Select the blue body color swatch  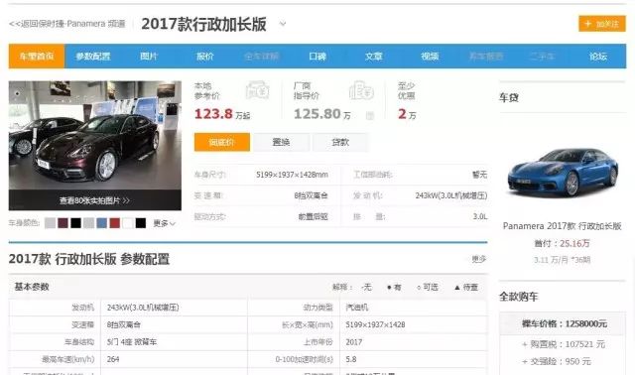[x=101, y=223]
